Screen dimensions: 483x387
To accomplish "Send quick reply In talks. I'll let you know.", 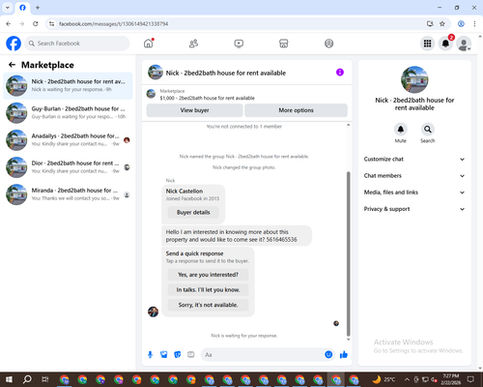I will pos(208,290).
